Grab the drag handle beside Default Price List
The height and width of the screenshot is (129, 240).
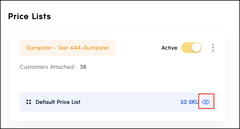[x=29, y=102]
